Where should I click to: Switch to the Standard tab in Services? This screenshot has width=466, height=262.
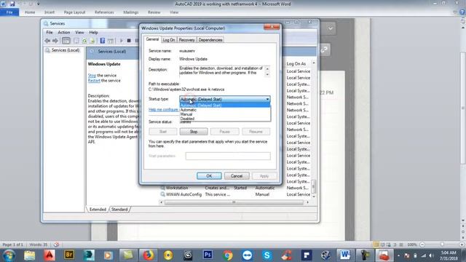(119, 210)
